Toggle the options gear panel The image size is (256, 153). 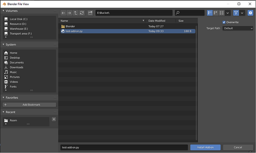pyautogui.click(x=251, y=13)
